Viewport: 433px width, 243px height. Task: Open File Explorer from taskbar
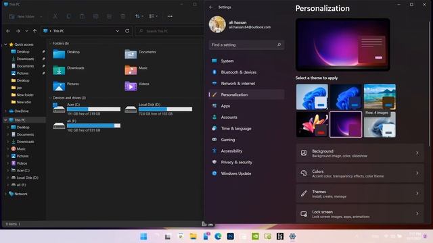[x=193, y=236]
